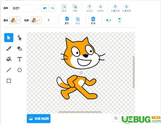161x124 pixels.
Task: Click the Convert to Bitmap button
Action: [x=39, y=119]
